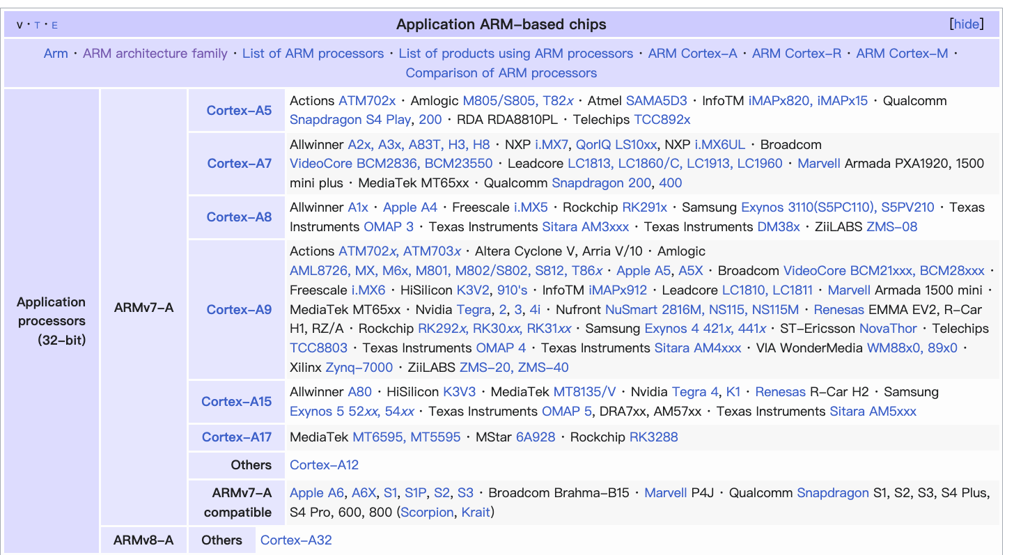Open OMAP 4 link
1014x555 pixels.
click(x=501, y=347)
